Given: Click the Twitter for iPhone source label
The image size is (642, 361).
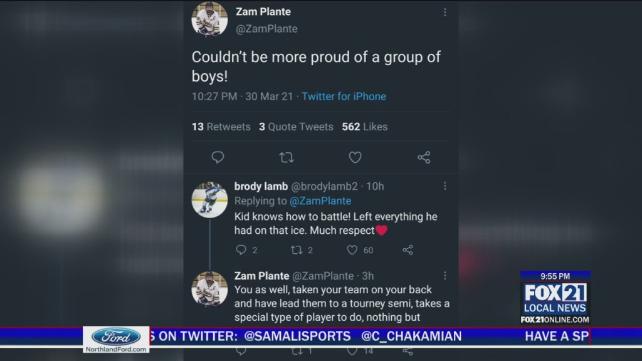Looking at the screenshot, I should pyautogui.click(x=344, y=97).
